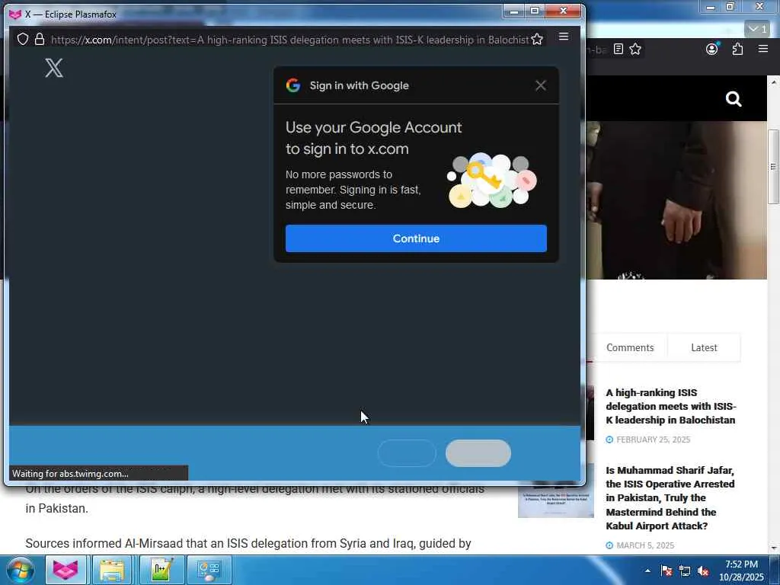Click the main page vertical scrollbar thumb
Image resolution: width=780 pixels, height=585 pixels.
(x=773, y=167)
